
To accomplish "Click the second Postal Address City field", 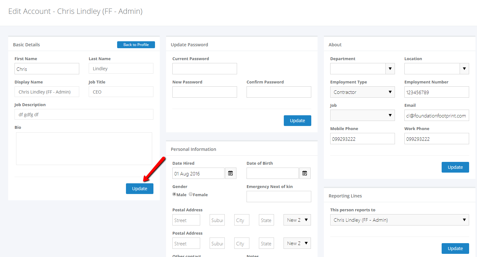I will click(242, 243).
